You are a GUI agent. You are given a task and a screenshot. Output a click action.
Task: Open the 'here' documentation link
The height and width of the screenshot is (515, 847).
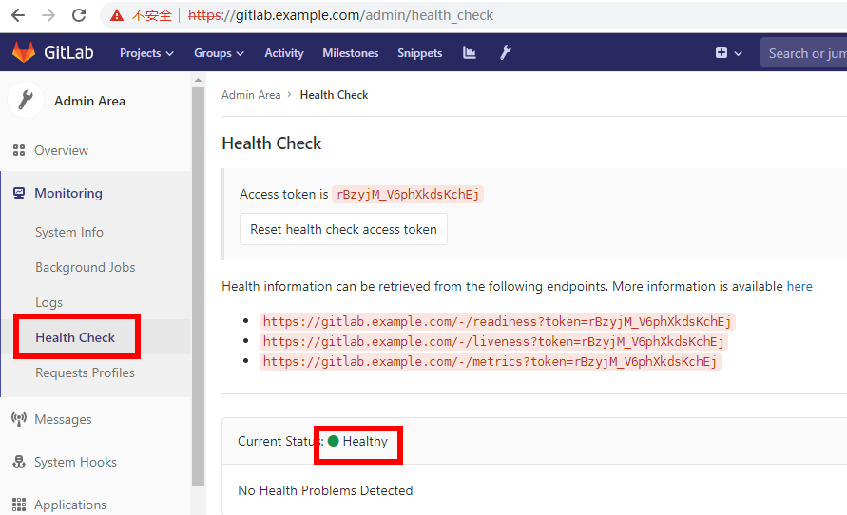tap(799, 286)
